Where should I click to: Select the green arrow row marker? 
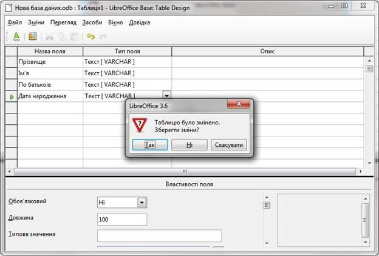click(x=12, y=96)
